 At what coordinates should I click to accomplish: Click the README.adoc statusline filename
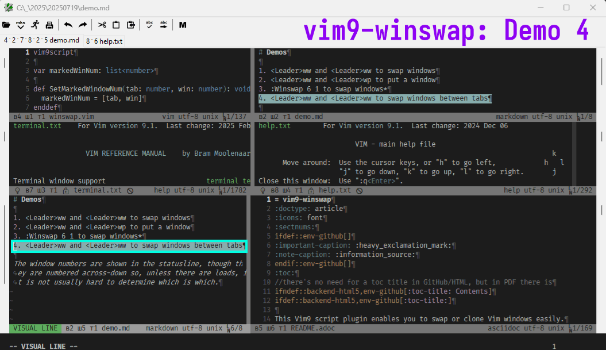pos(313,328)
